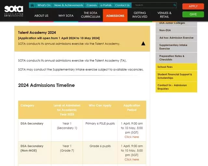Click the search magnifier icon
208x166 pixels.
[175, 5]
